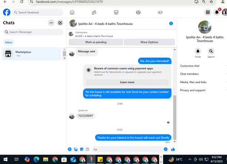The image size is (227, 164).
Task: Click Learn more about payment scams
Action: [127, 82]
